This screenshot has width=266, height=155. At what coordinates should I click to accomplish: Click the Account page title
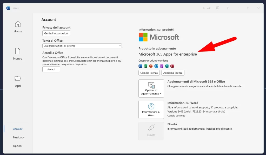click(x=49, y=20)
